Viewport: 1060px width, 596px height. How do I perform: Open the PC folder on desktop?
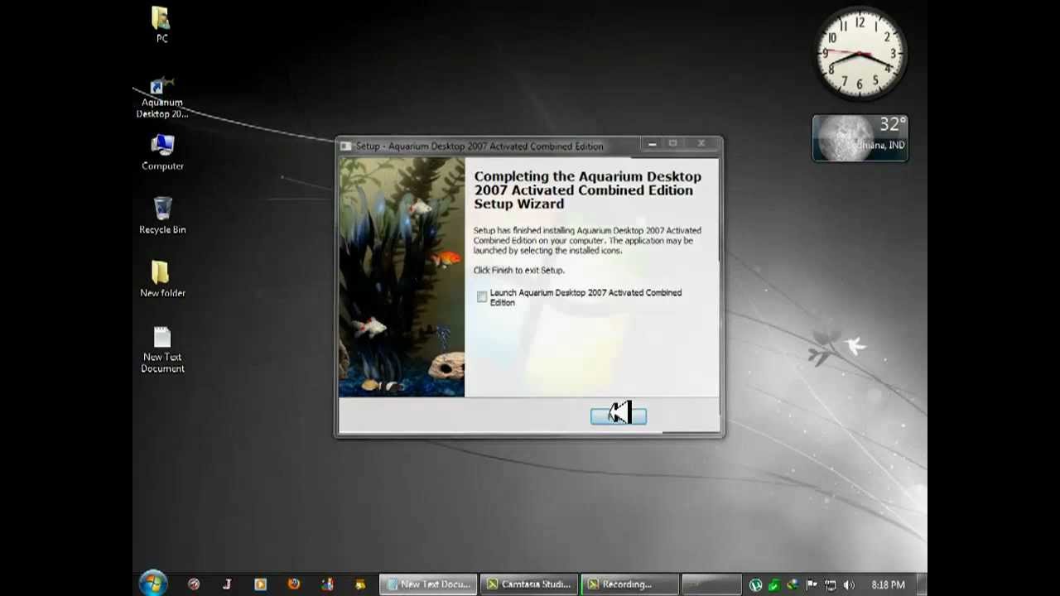click(x=161, y=25)
